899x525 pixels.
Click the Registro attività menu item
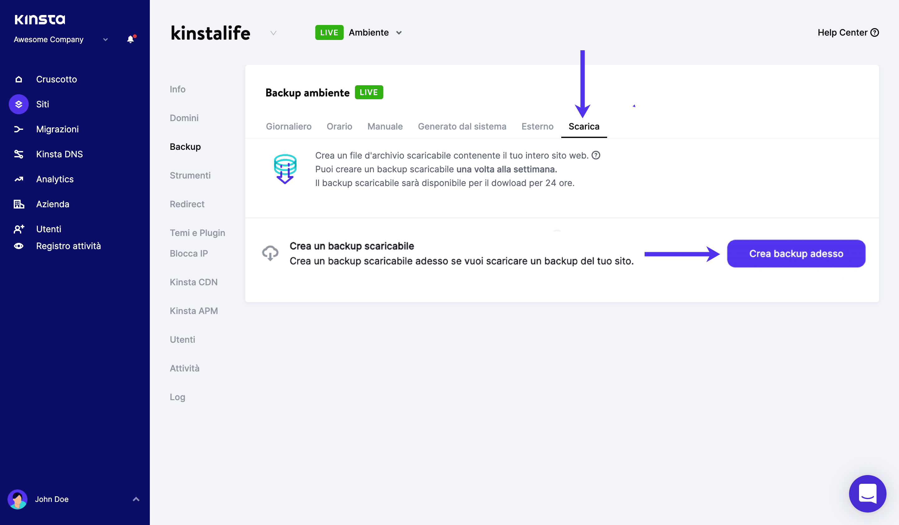click(x=67, y=246)
